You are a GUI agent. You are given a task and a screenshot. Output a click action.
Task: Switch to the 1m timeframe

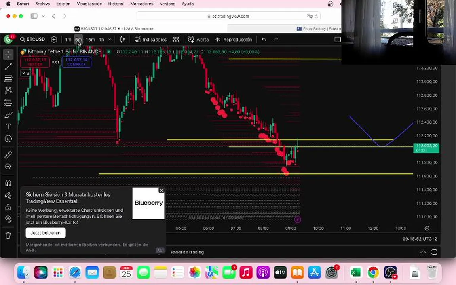point(68,40)
